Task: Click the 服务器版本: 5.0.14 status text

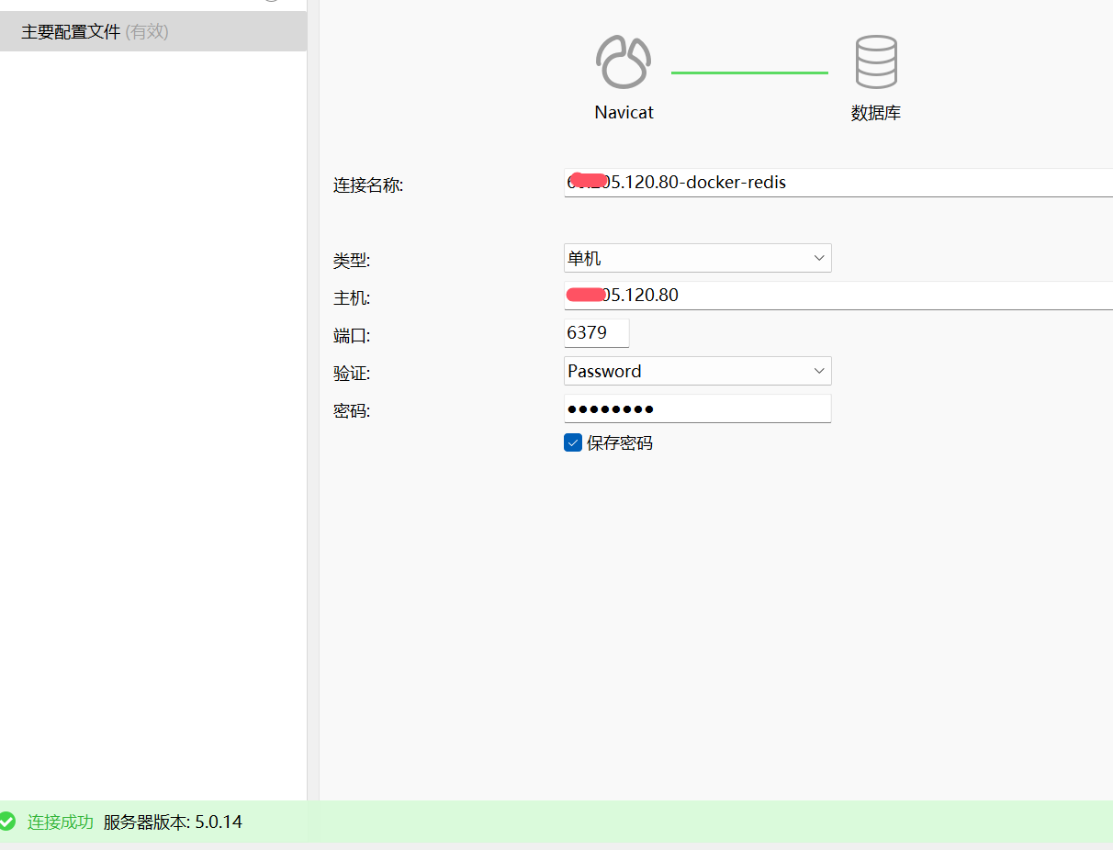Action: click(x=174, y=822)
